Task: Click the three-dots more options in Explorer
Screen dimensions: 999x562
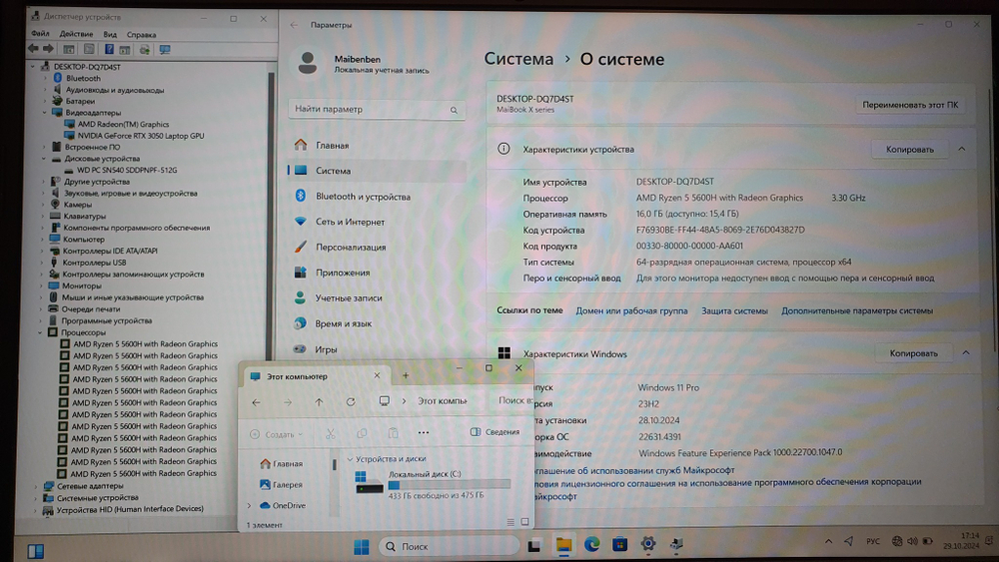Action: [423, 433]
